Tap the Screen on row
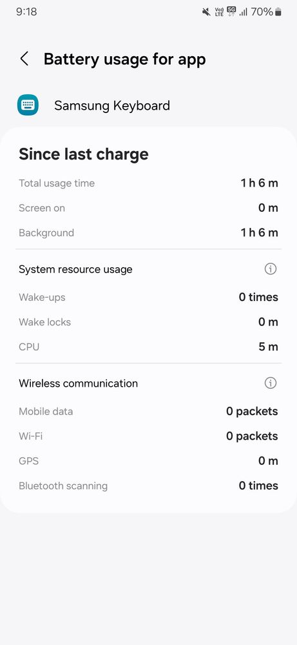The height and width of the screenshot is (645, 297). (x=148, y=208)
